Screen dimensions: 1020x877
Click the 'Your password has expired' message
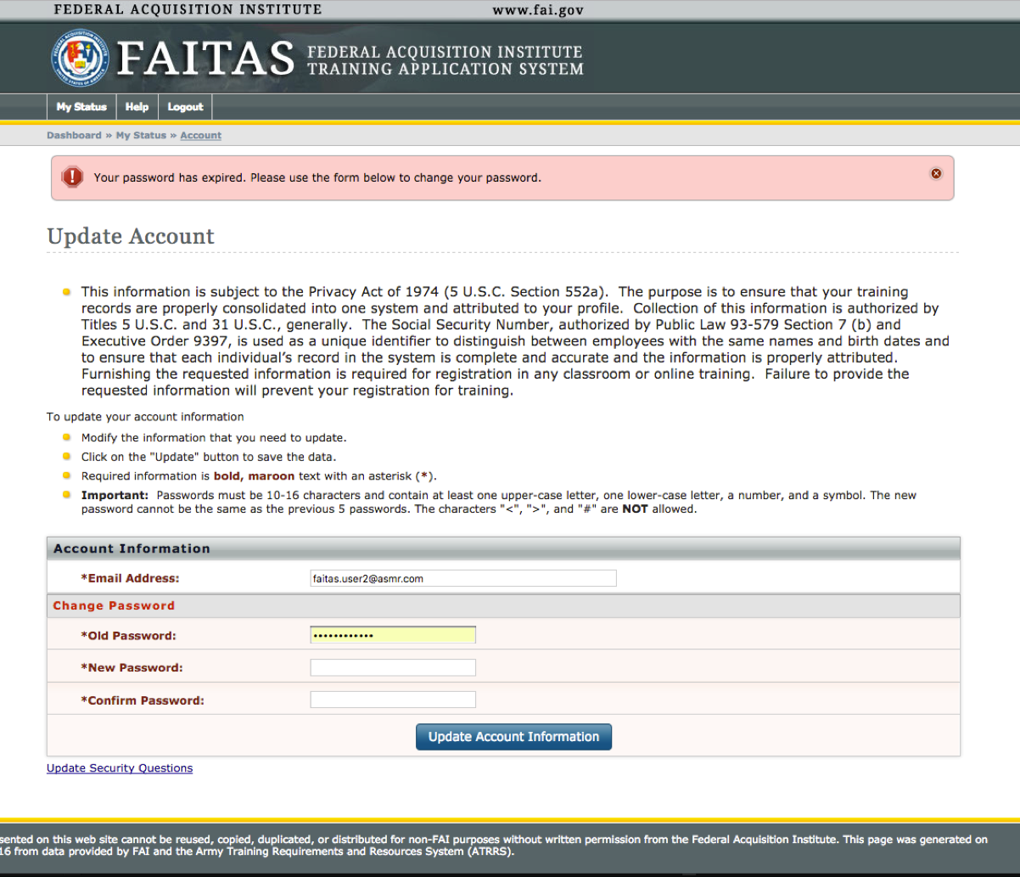(317, 178)
